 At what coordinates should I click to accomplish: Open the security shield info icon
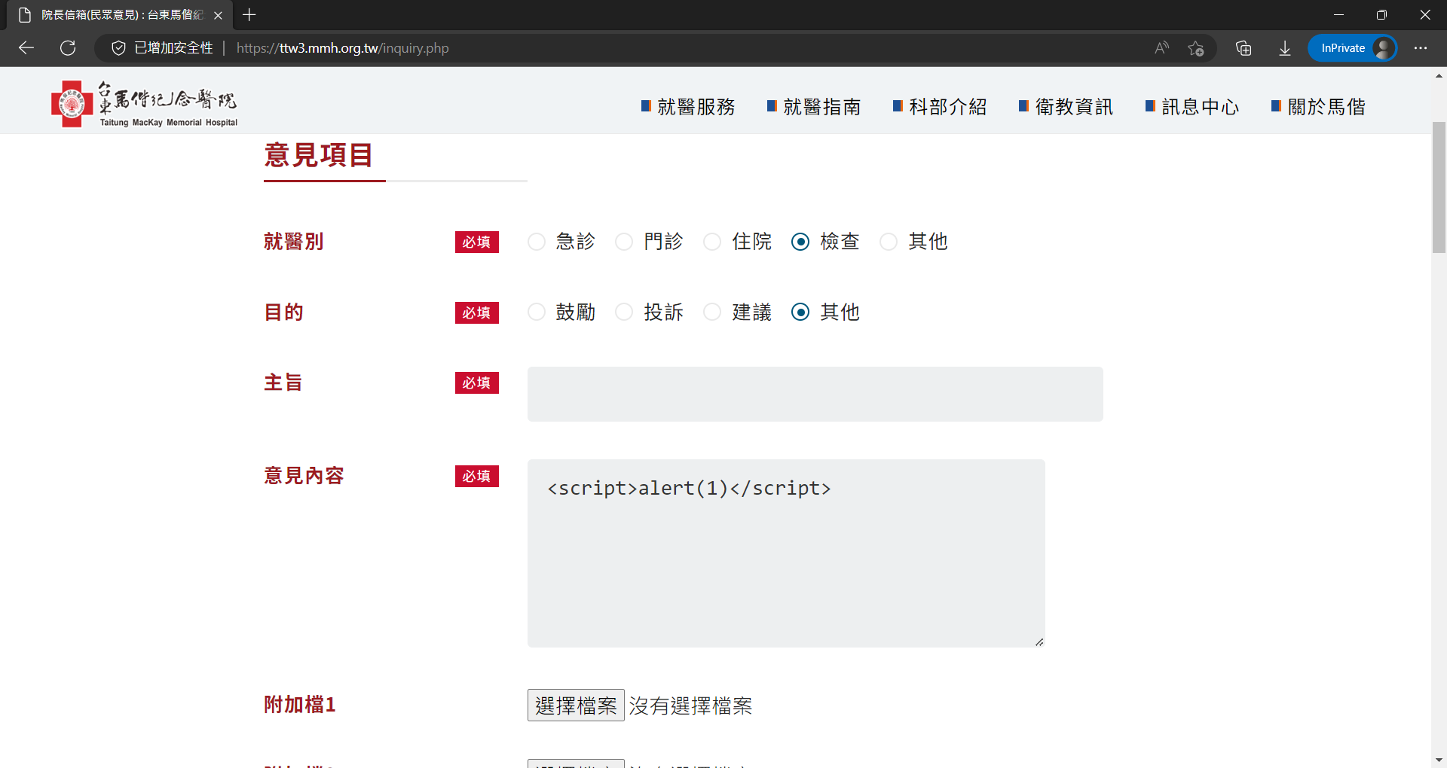[x=118, y=48]
